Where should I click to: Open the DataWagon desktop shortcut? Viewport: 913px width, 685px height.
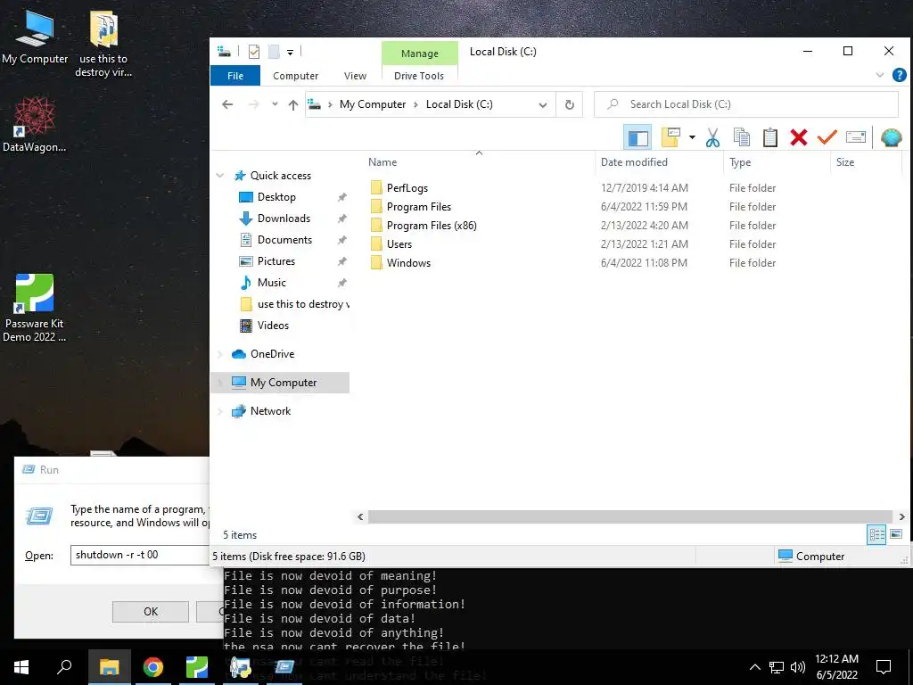35,125
